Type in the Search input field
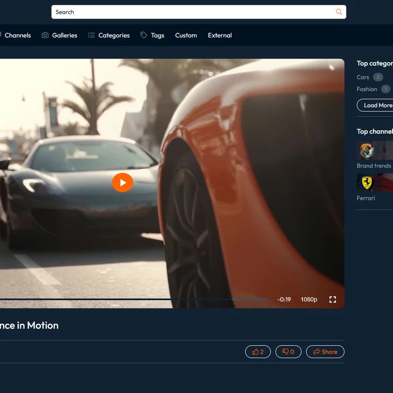Viewport: 393px width, 393px height. (192, 12)
